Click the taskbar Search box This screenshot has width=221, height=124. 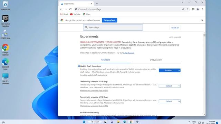click(95, 122)
